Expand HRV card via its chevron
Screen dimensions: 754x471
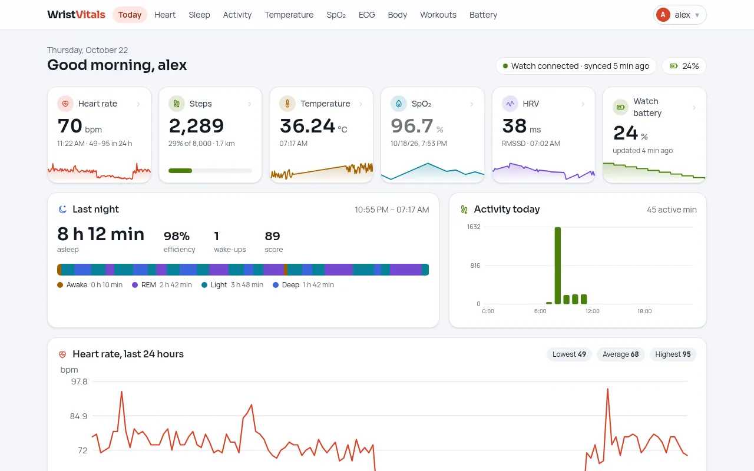pyautogui.click(x=583, y=104)
